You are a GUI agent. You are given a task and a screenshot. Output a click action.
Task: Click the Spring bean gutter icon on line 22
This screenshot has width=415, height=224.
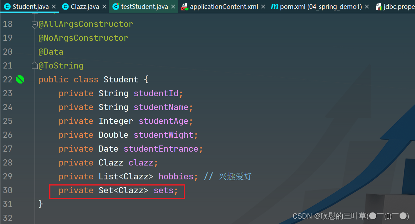coord(20,80)
